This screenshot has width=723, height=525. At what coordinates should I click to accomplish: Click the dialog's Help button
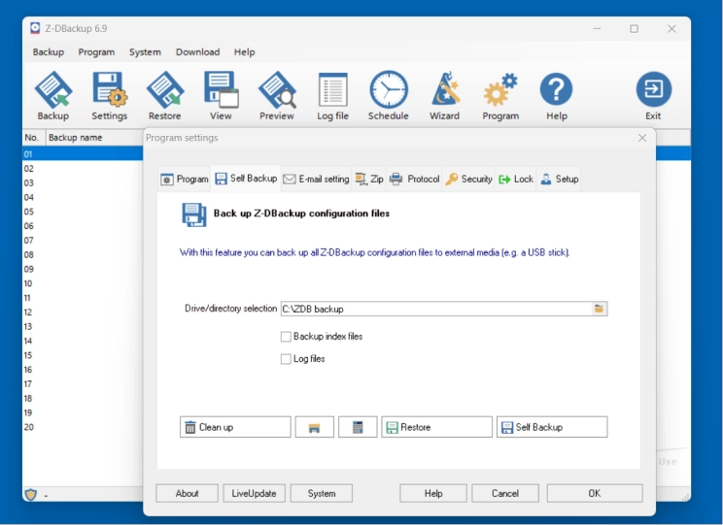point(433,493)
